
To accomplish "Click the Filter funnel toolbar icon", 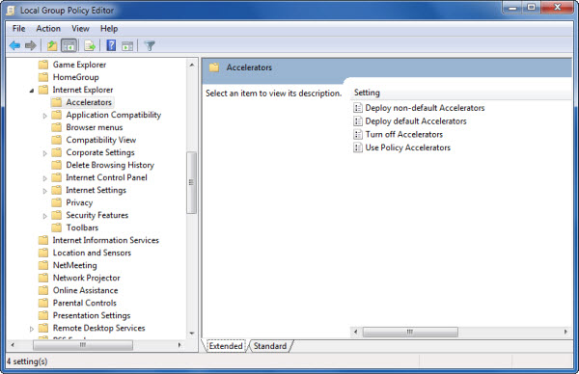I will tap(150, 45).
